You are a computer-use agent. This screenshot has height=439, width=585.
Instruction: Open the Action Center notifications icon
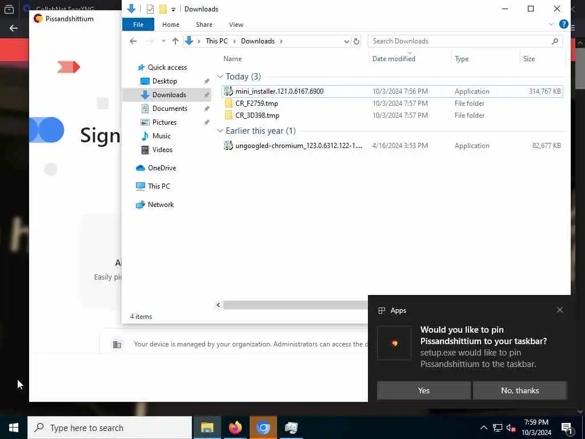tap(567, 428)
